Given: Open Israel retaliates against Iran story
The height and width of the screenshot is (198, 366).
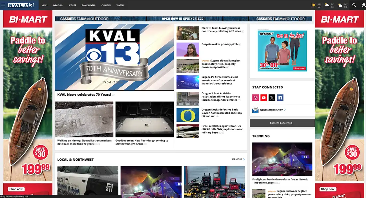Looking at the screenshot, I should tap(222, 129).
